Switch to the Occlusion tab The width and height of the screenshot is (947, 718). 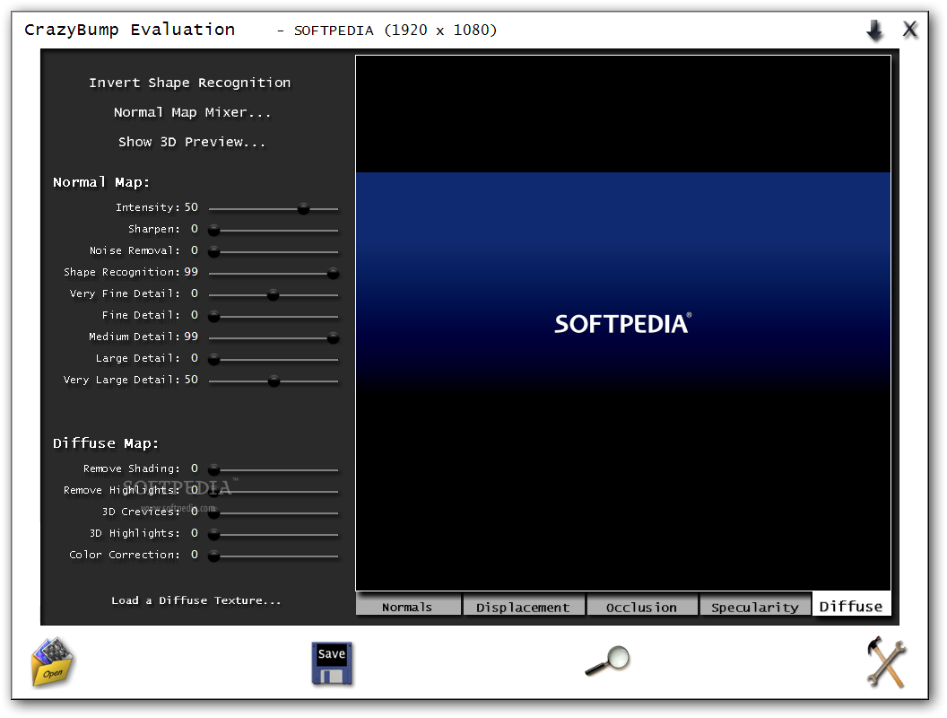click(x=641, y=606)
